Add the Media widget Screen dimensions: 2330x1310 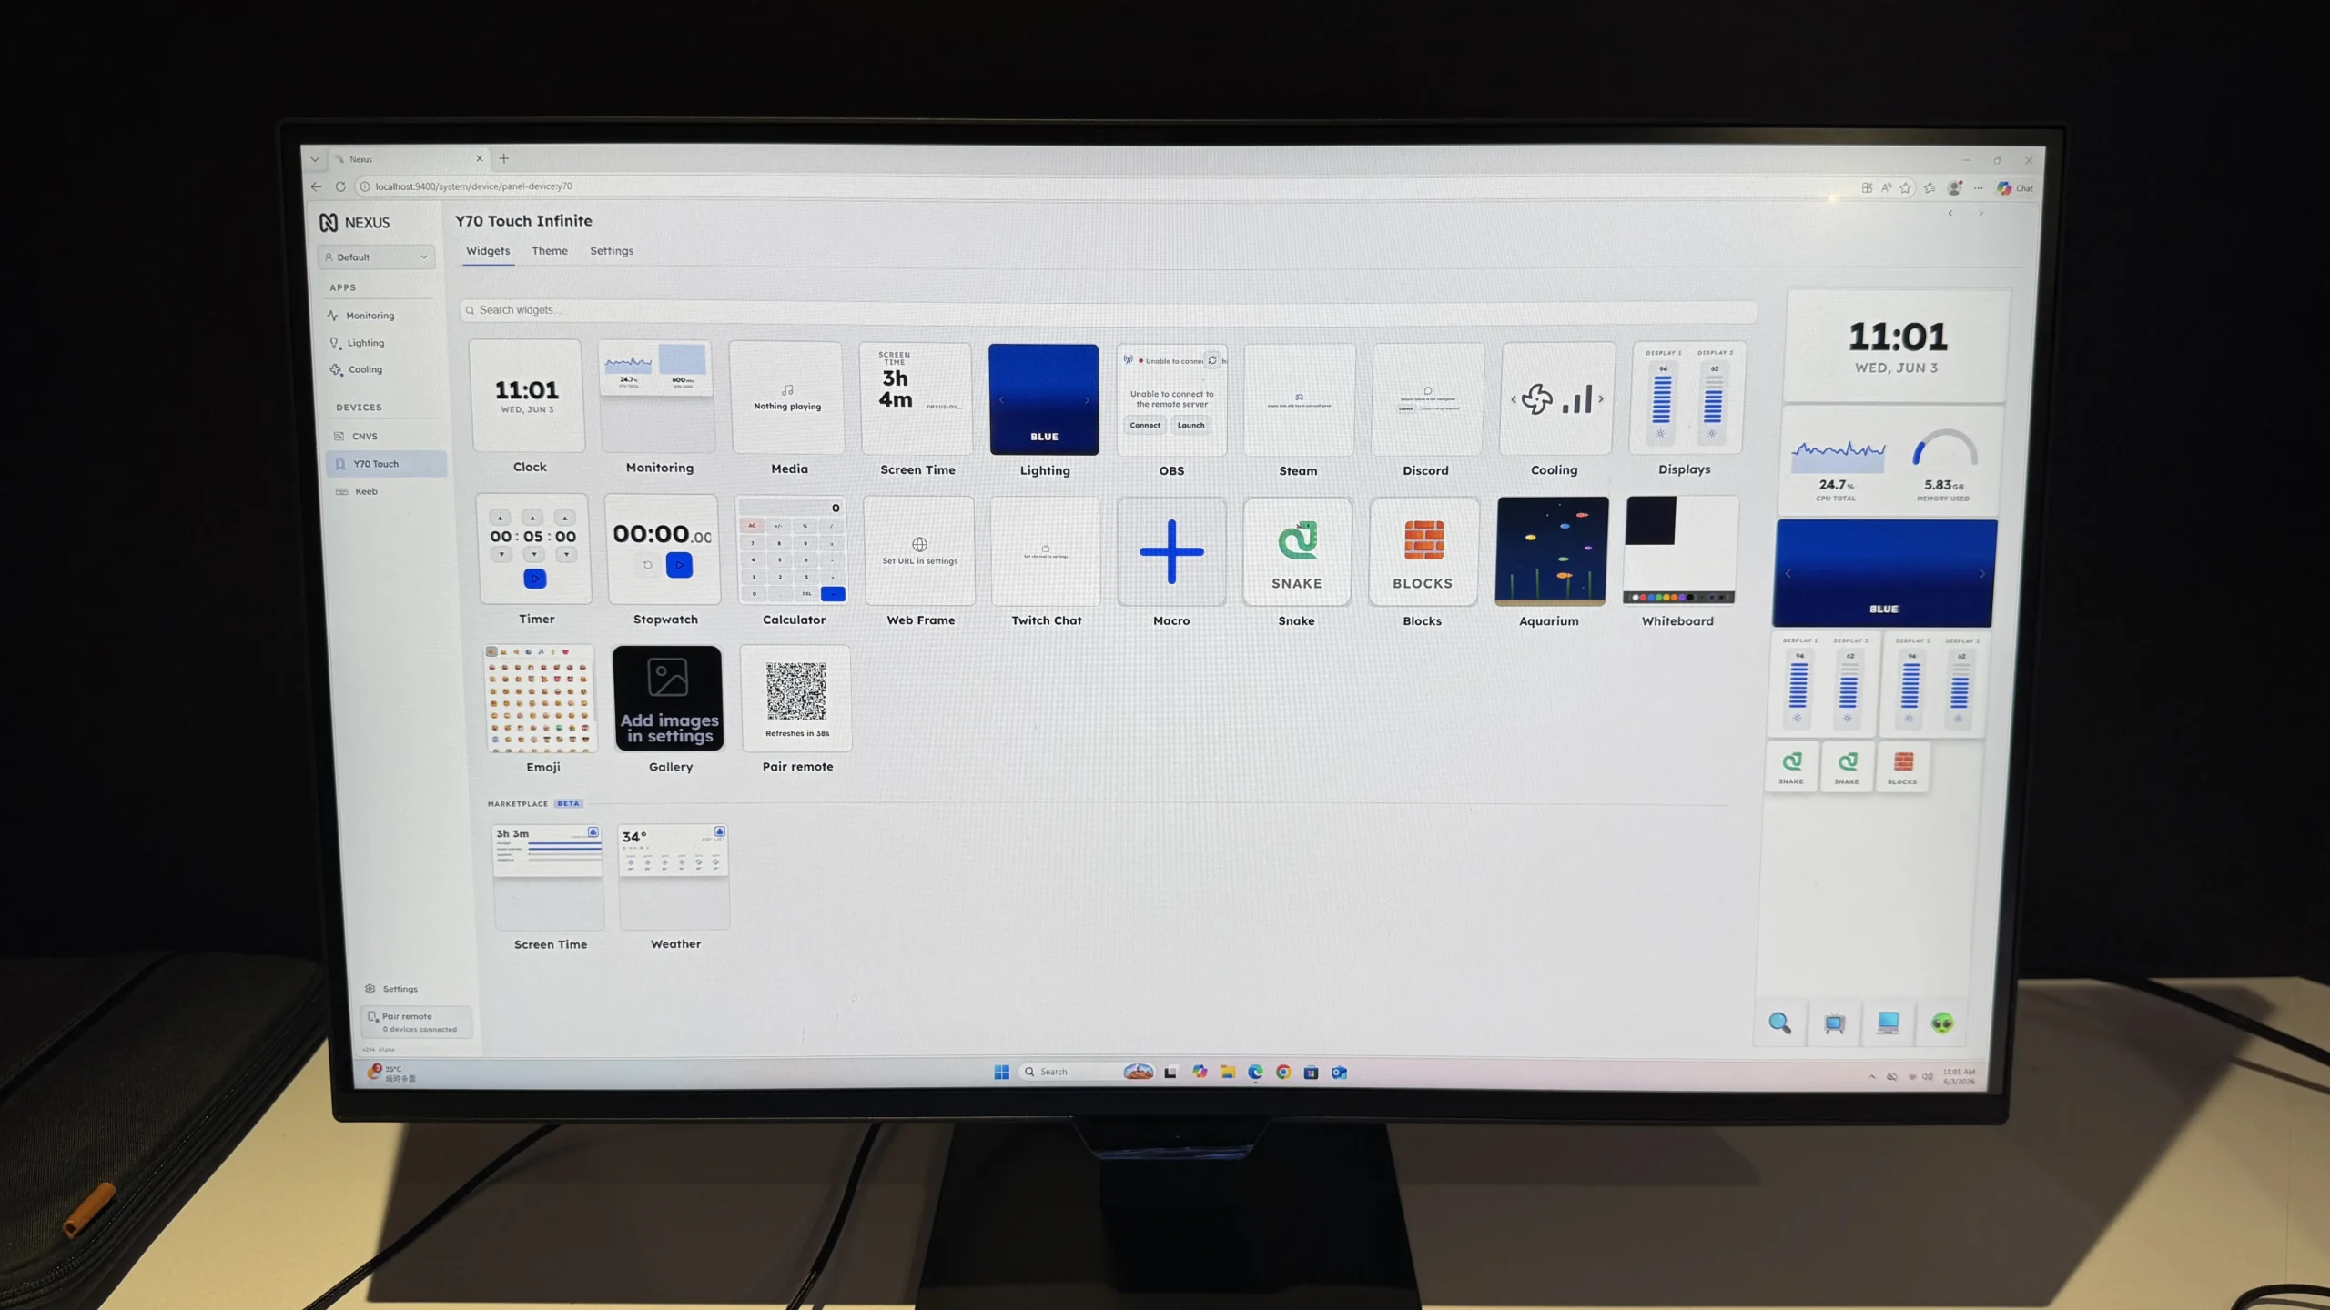point(787,398)
